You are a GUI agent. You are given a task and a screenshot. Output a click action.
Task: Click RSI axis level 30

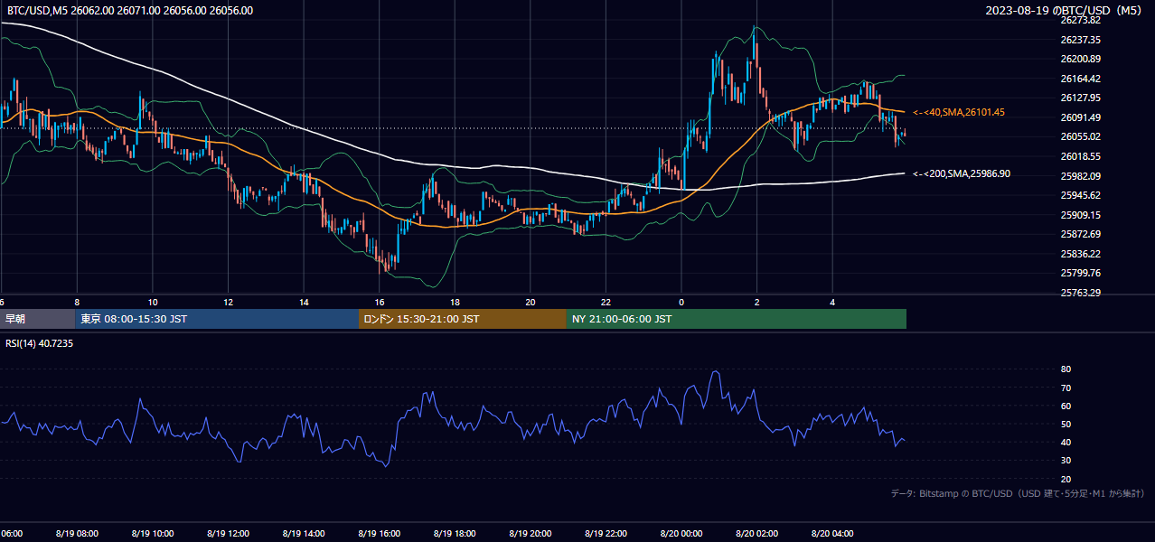pos(1066,461)
